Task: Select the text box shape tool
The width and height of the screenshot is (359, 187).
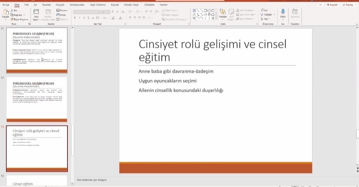Action: [x=194, y=11]
